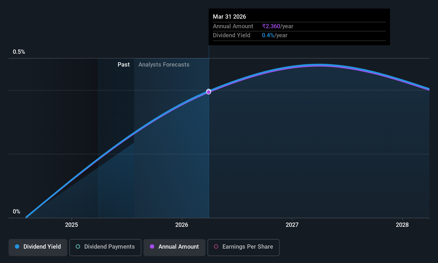Click the 2028 x-axis label
The image size is (438, 263).
coord(402,225)
